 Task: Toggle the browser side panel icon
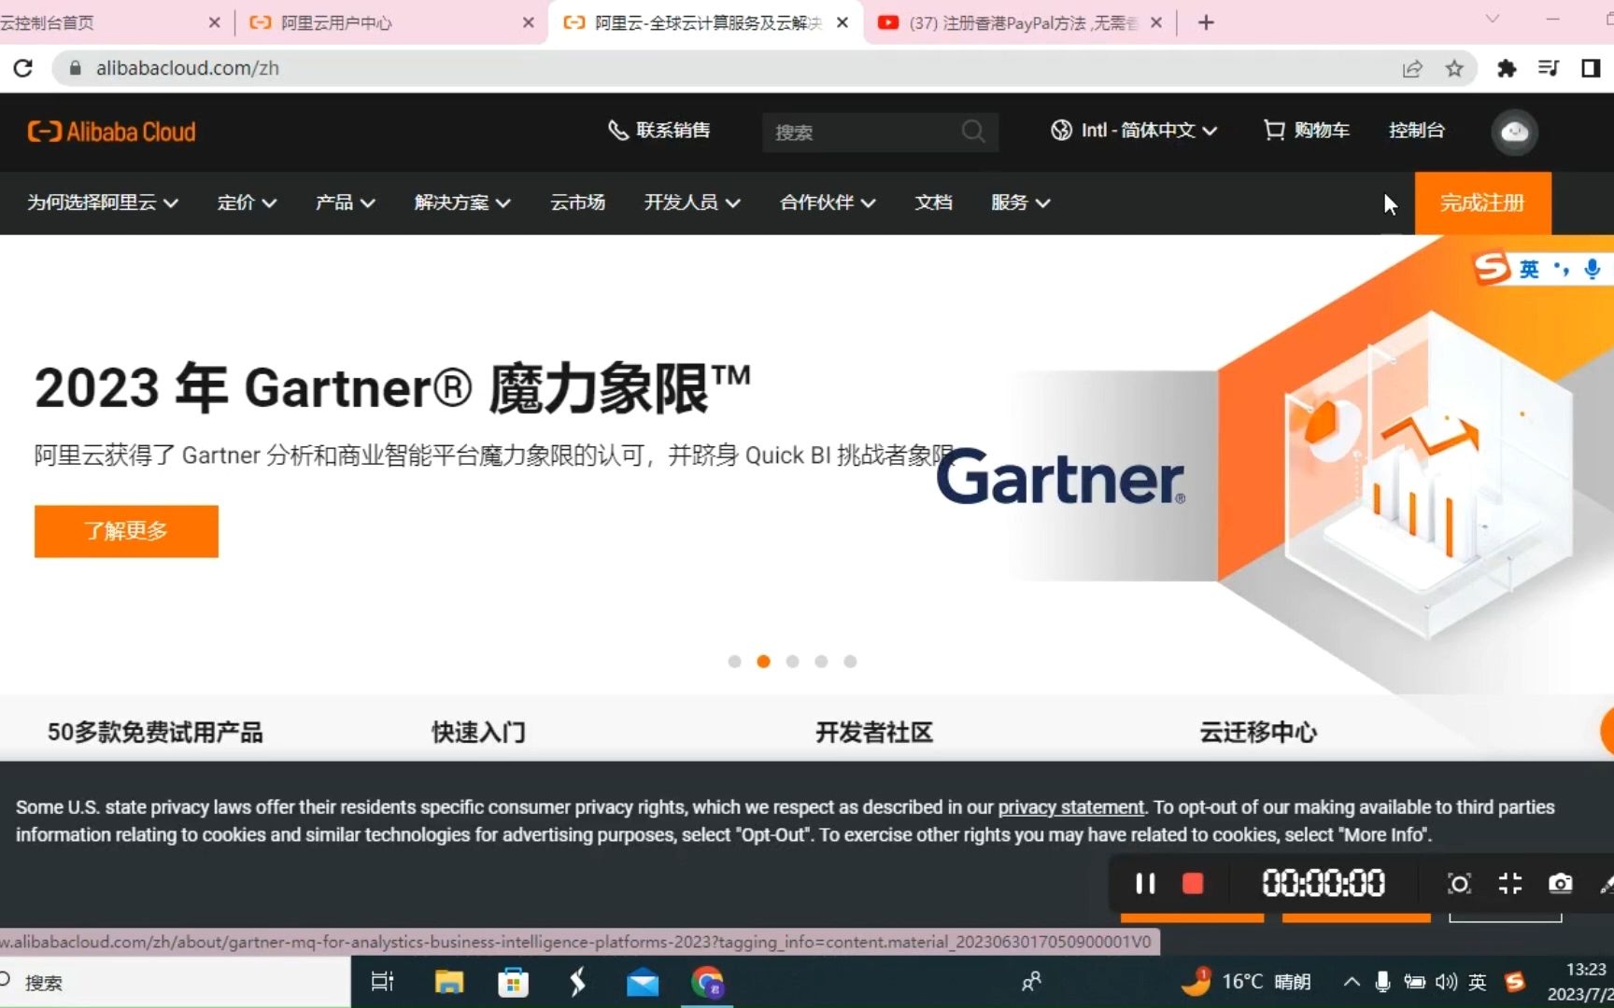click(1591, 68)
